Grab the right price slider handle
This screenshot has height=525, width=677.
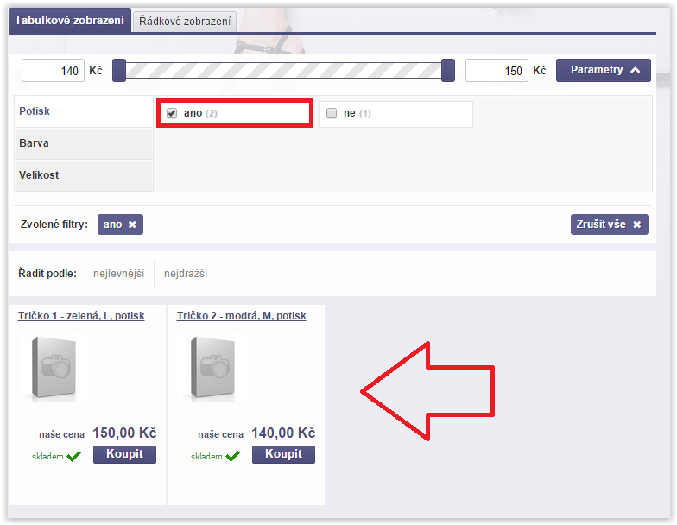coord(448,71)
